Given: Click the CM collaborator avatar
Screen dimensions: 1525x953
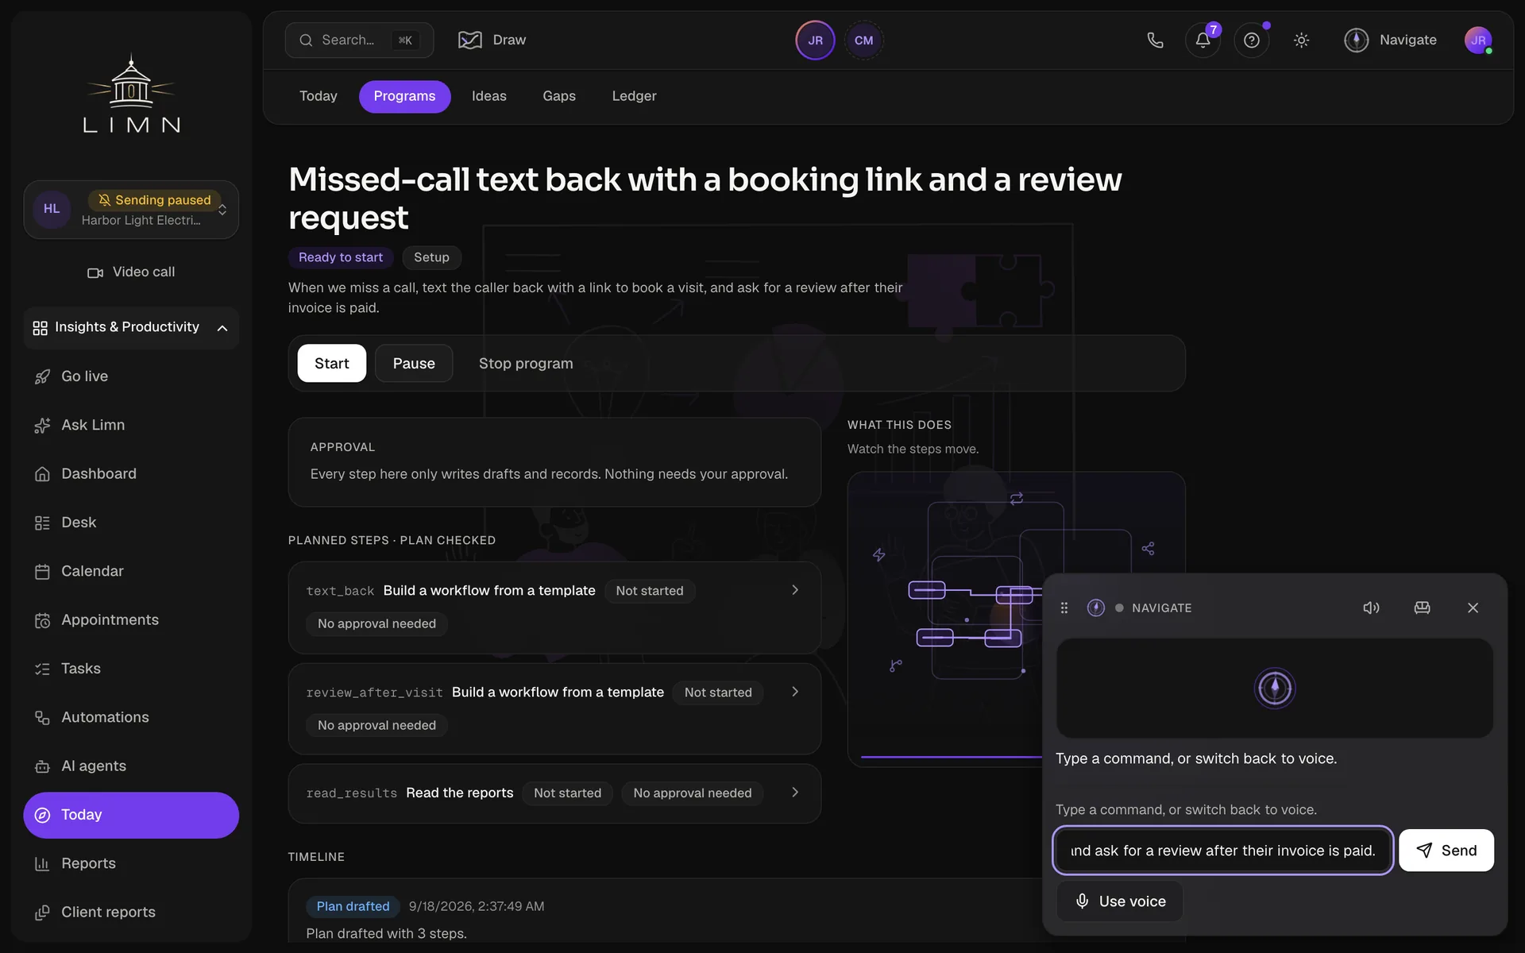Looking at the screenshot, I should click(x=863, y=41).
